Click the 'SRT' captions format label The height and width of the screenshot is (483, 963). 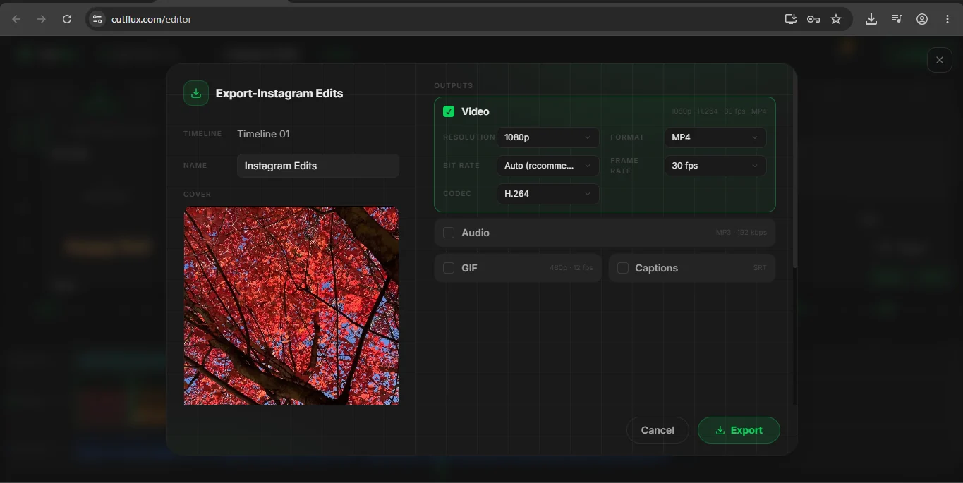tap(760, 268)
